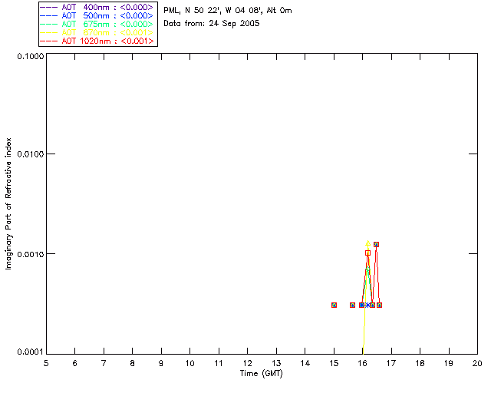The height and width of the screenshot is (393, 491).
Task: Click the x-axis label 16
Action: pyautogui.click(x=363, y=363)
